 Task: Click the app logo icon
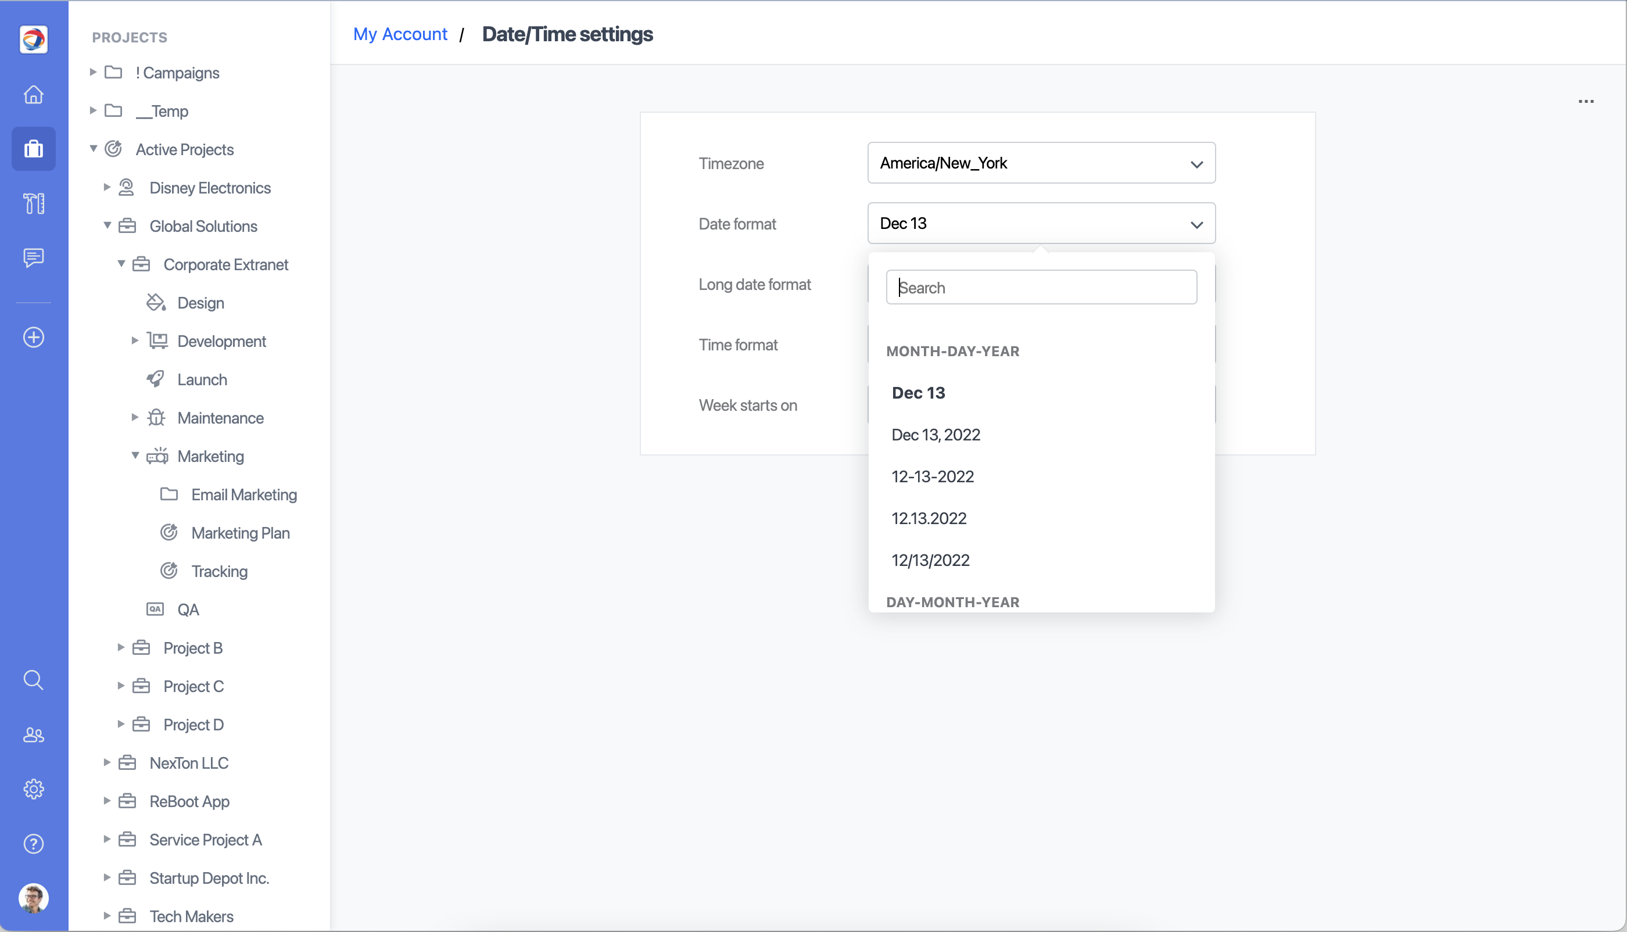(x=33, y=40)
